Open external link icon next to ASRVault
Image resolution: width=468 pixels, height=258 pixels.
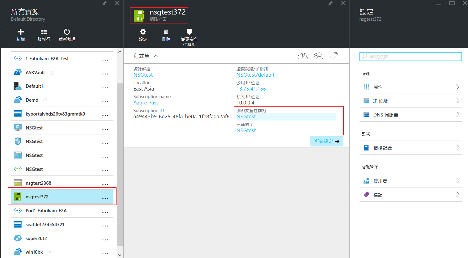[52, 73]
